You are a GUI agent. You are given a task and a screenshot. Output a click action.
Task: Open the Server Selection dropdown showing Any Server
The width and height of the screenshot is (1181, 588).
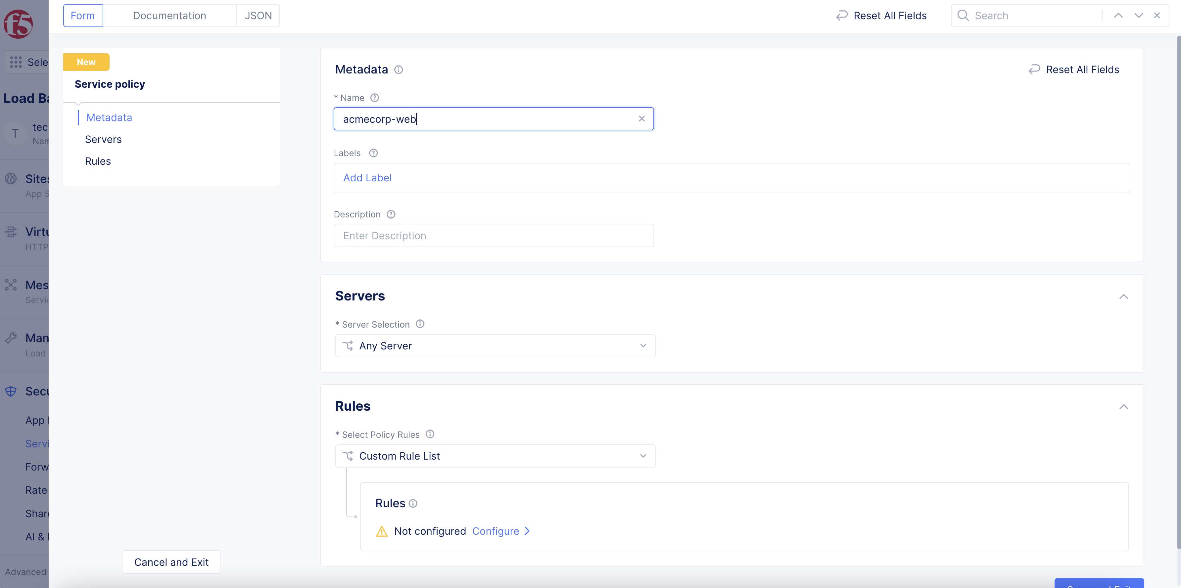coord(495,345)
